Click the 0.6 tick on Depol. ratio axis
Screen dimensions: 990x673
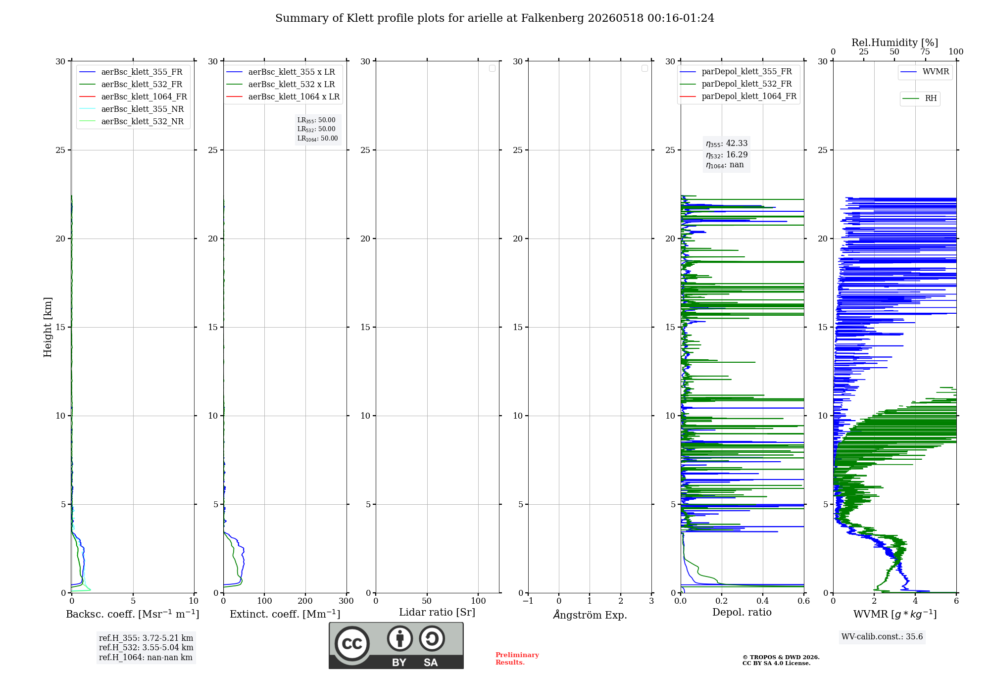click(x=804, y=601)
